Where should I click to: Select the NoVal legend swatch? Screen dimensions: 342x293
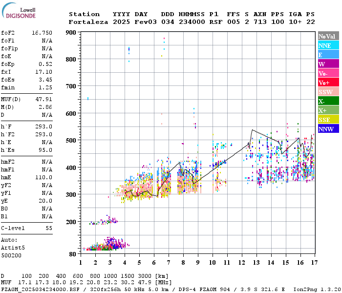tap(328, 36)
